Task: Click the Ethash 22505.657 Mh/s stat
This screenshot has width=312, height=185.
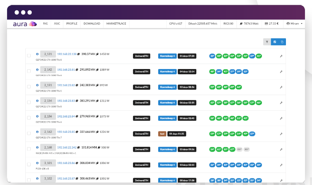Action: click(203, 23)
